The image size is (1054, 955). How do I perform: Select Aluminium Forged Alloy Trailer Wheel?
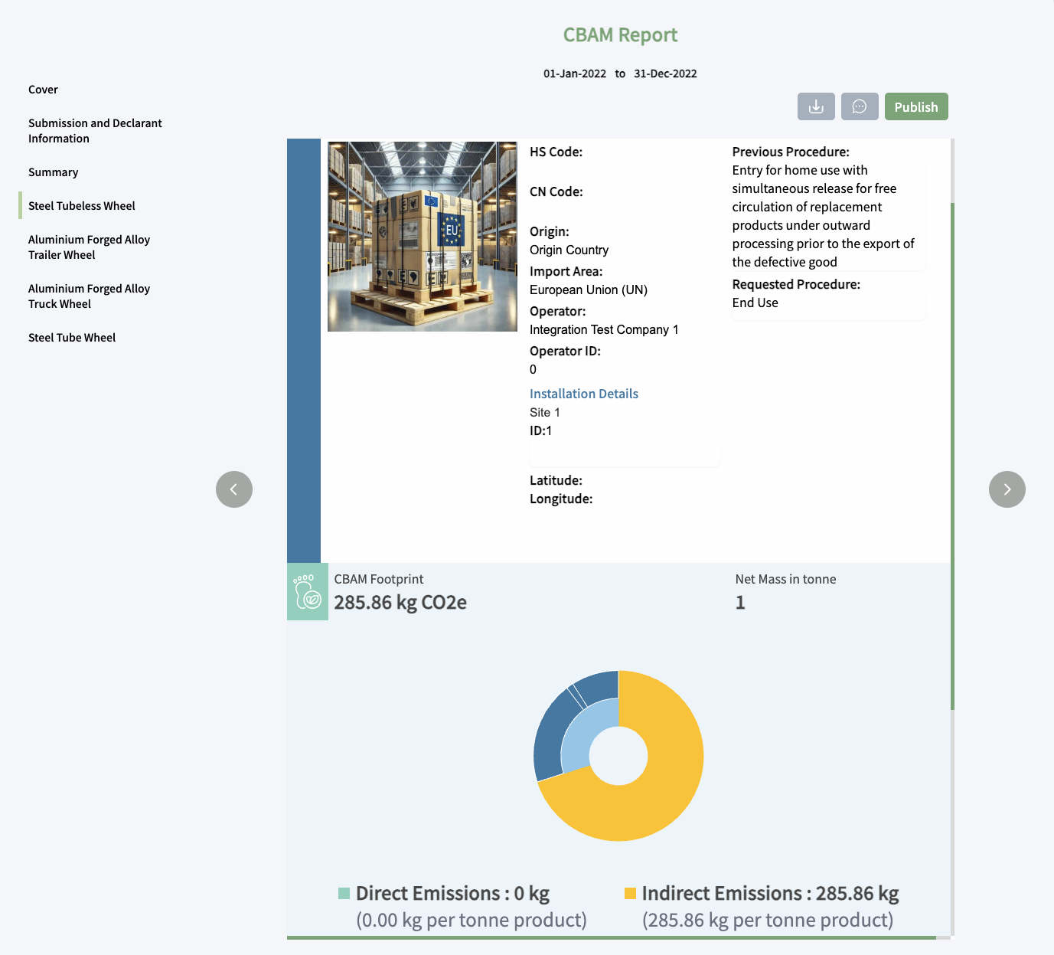pos(89,247)
